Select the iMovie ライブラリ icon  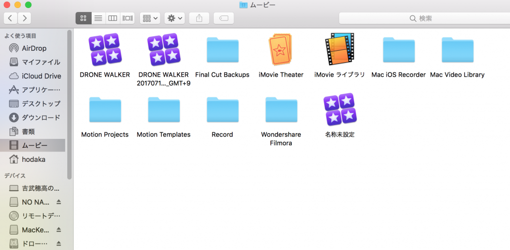[340, 49]
